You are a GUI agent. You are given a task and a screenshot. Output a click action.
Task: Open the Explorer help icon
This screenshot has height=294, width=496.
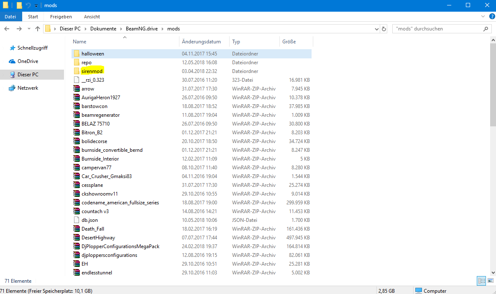pos(492,16)
